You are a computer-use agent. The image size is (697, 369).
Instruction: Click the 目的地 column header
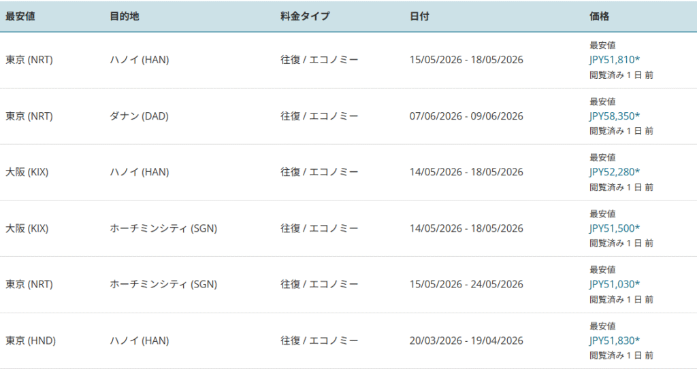(125, 16)
